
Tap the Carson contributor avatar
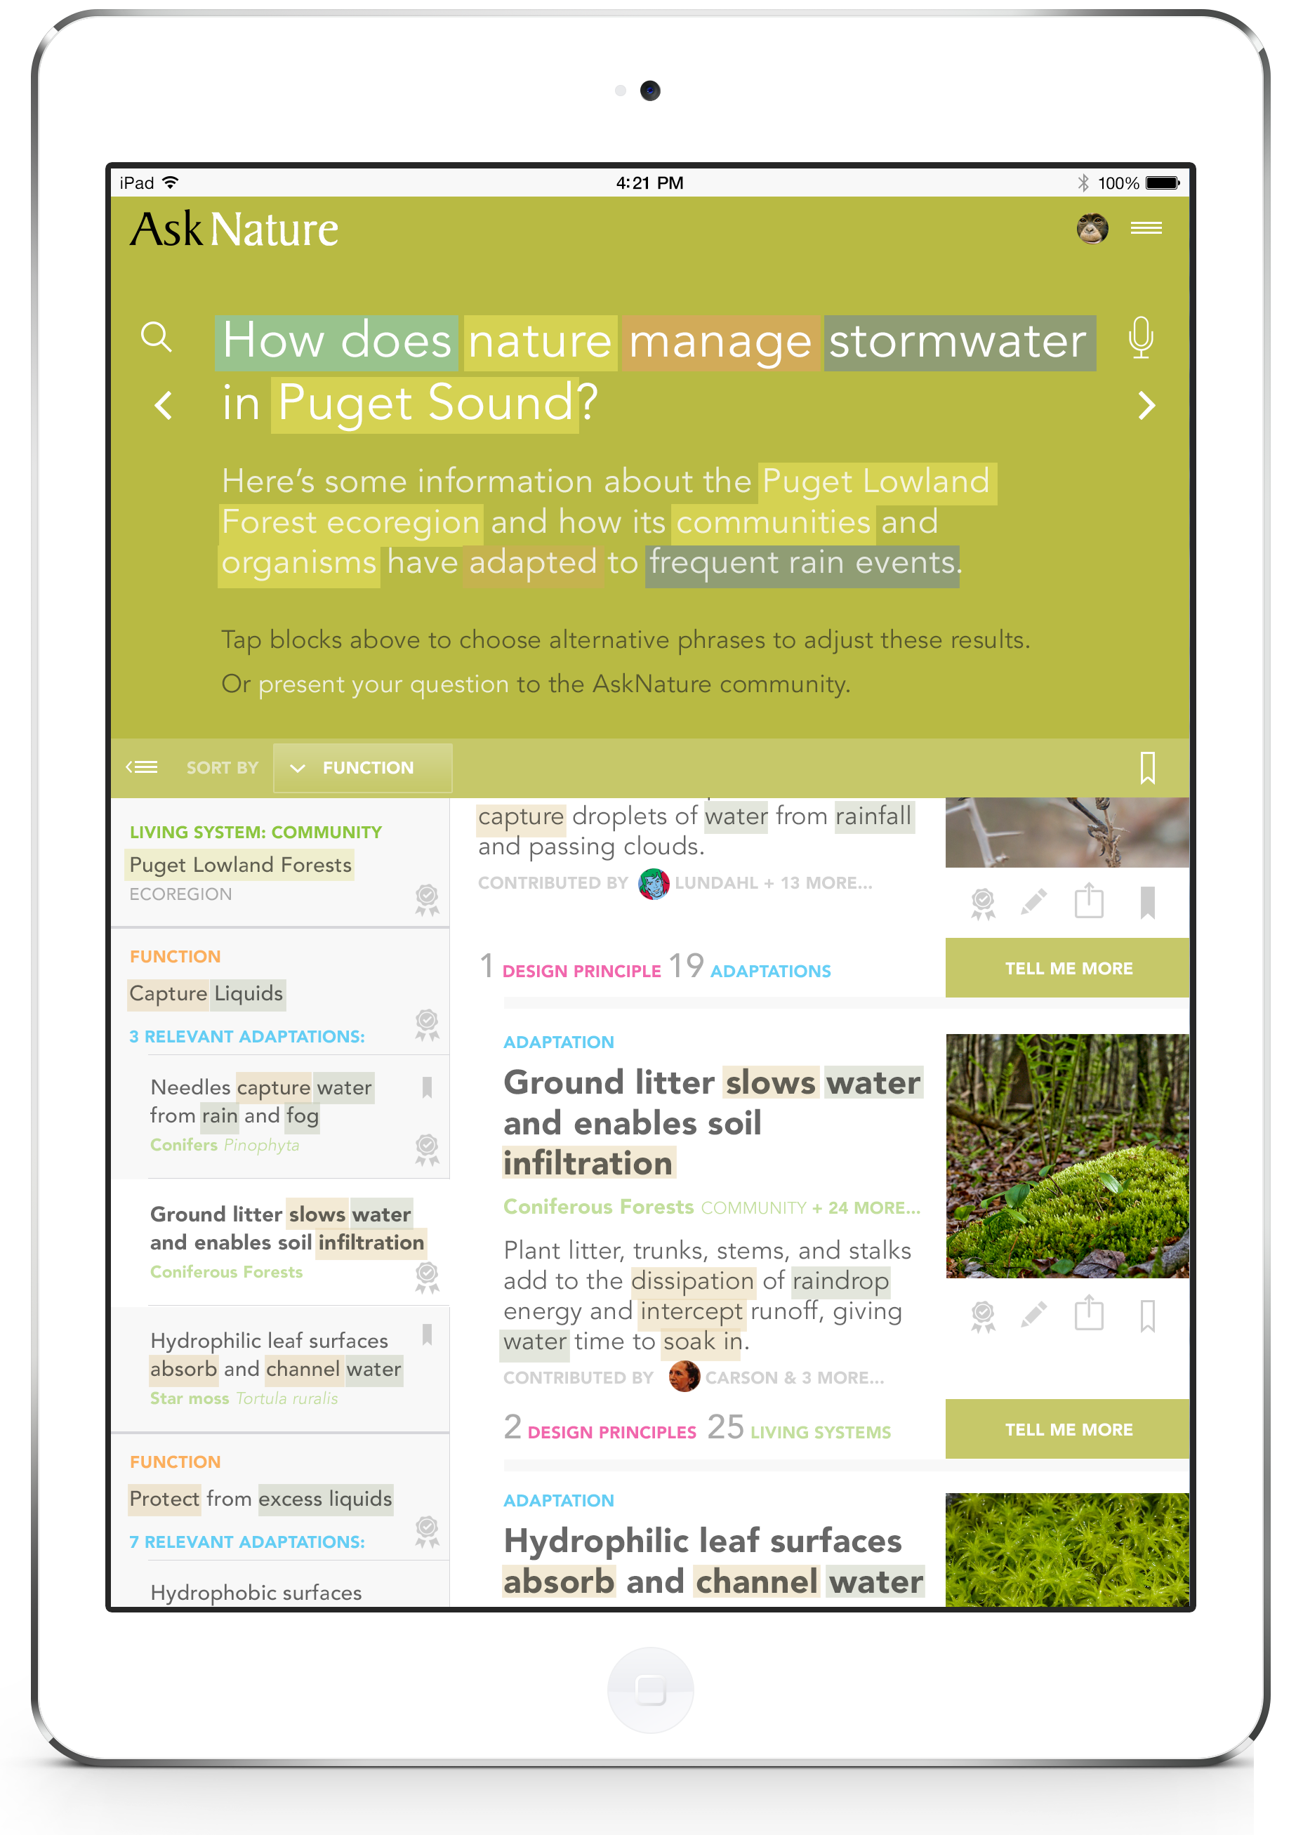click(x=684, y=1377)
